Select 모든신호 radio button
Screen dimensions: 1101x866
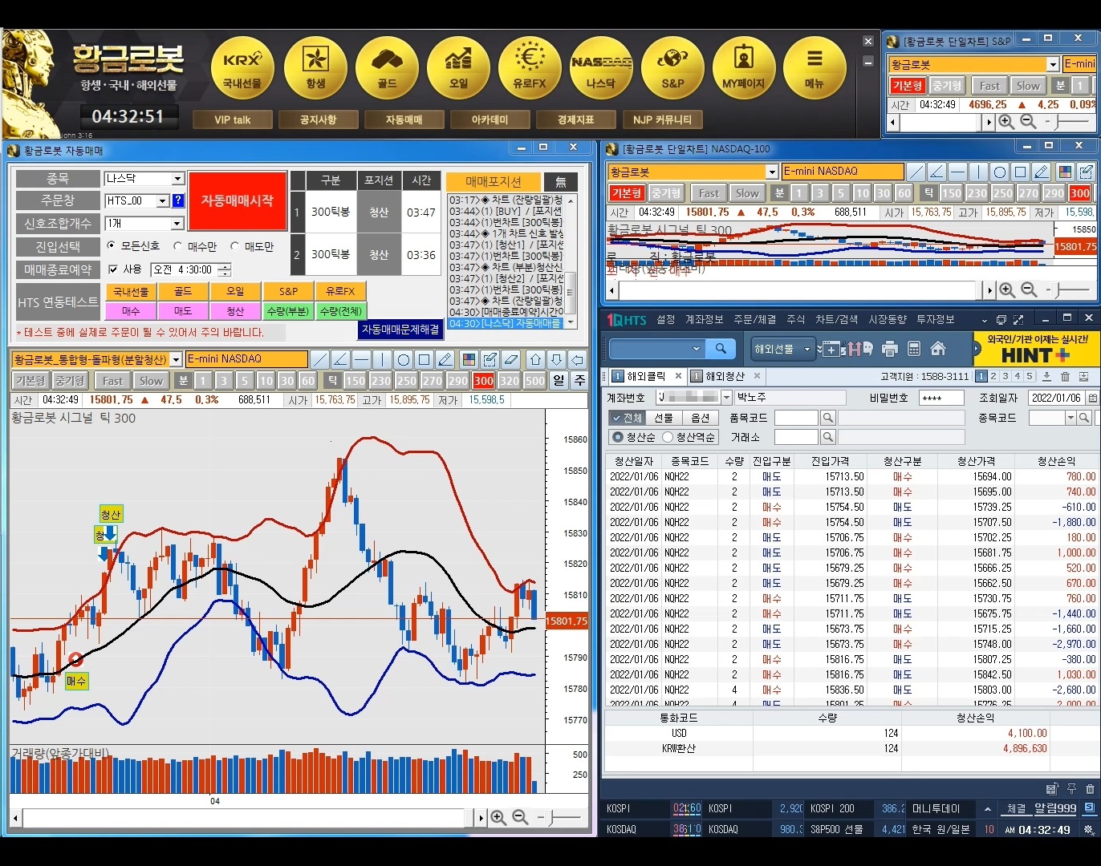[111, 246]
